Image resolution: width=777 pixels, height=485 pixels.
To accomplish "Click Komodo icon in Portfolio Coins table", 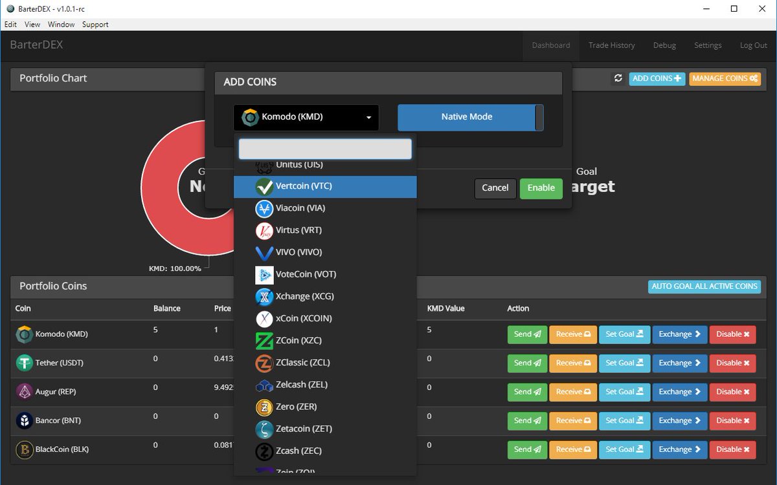I will (24, 334).
